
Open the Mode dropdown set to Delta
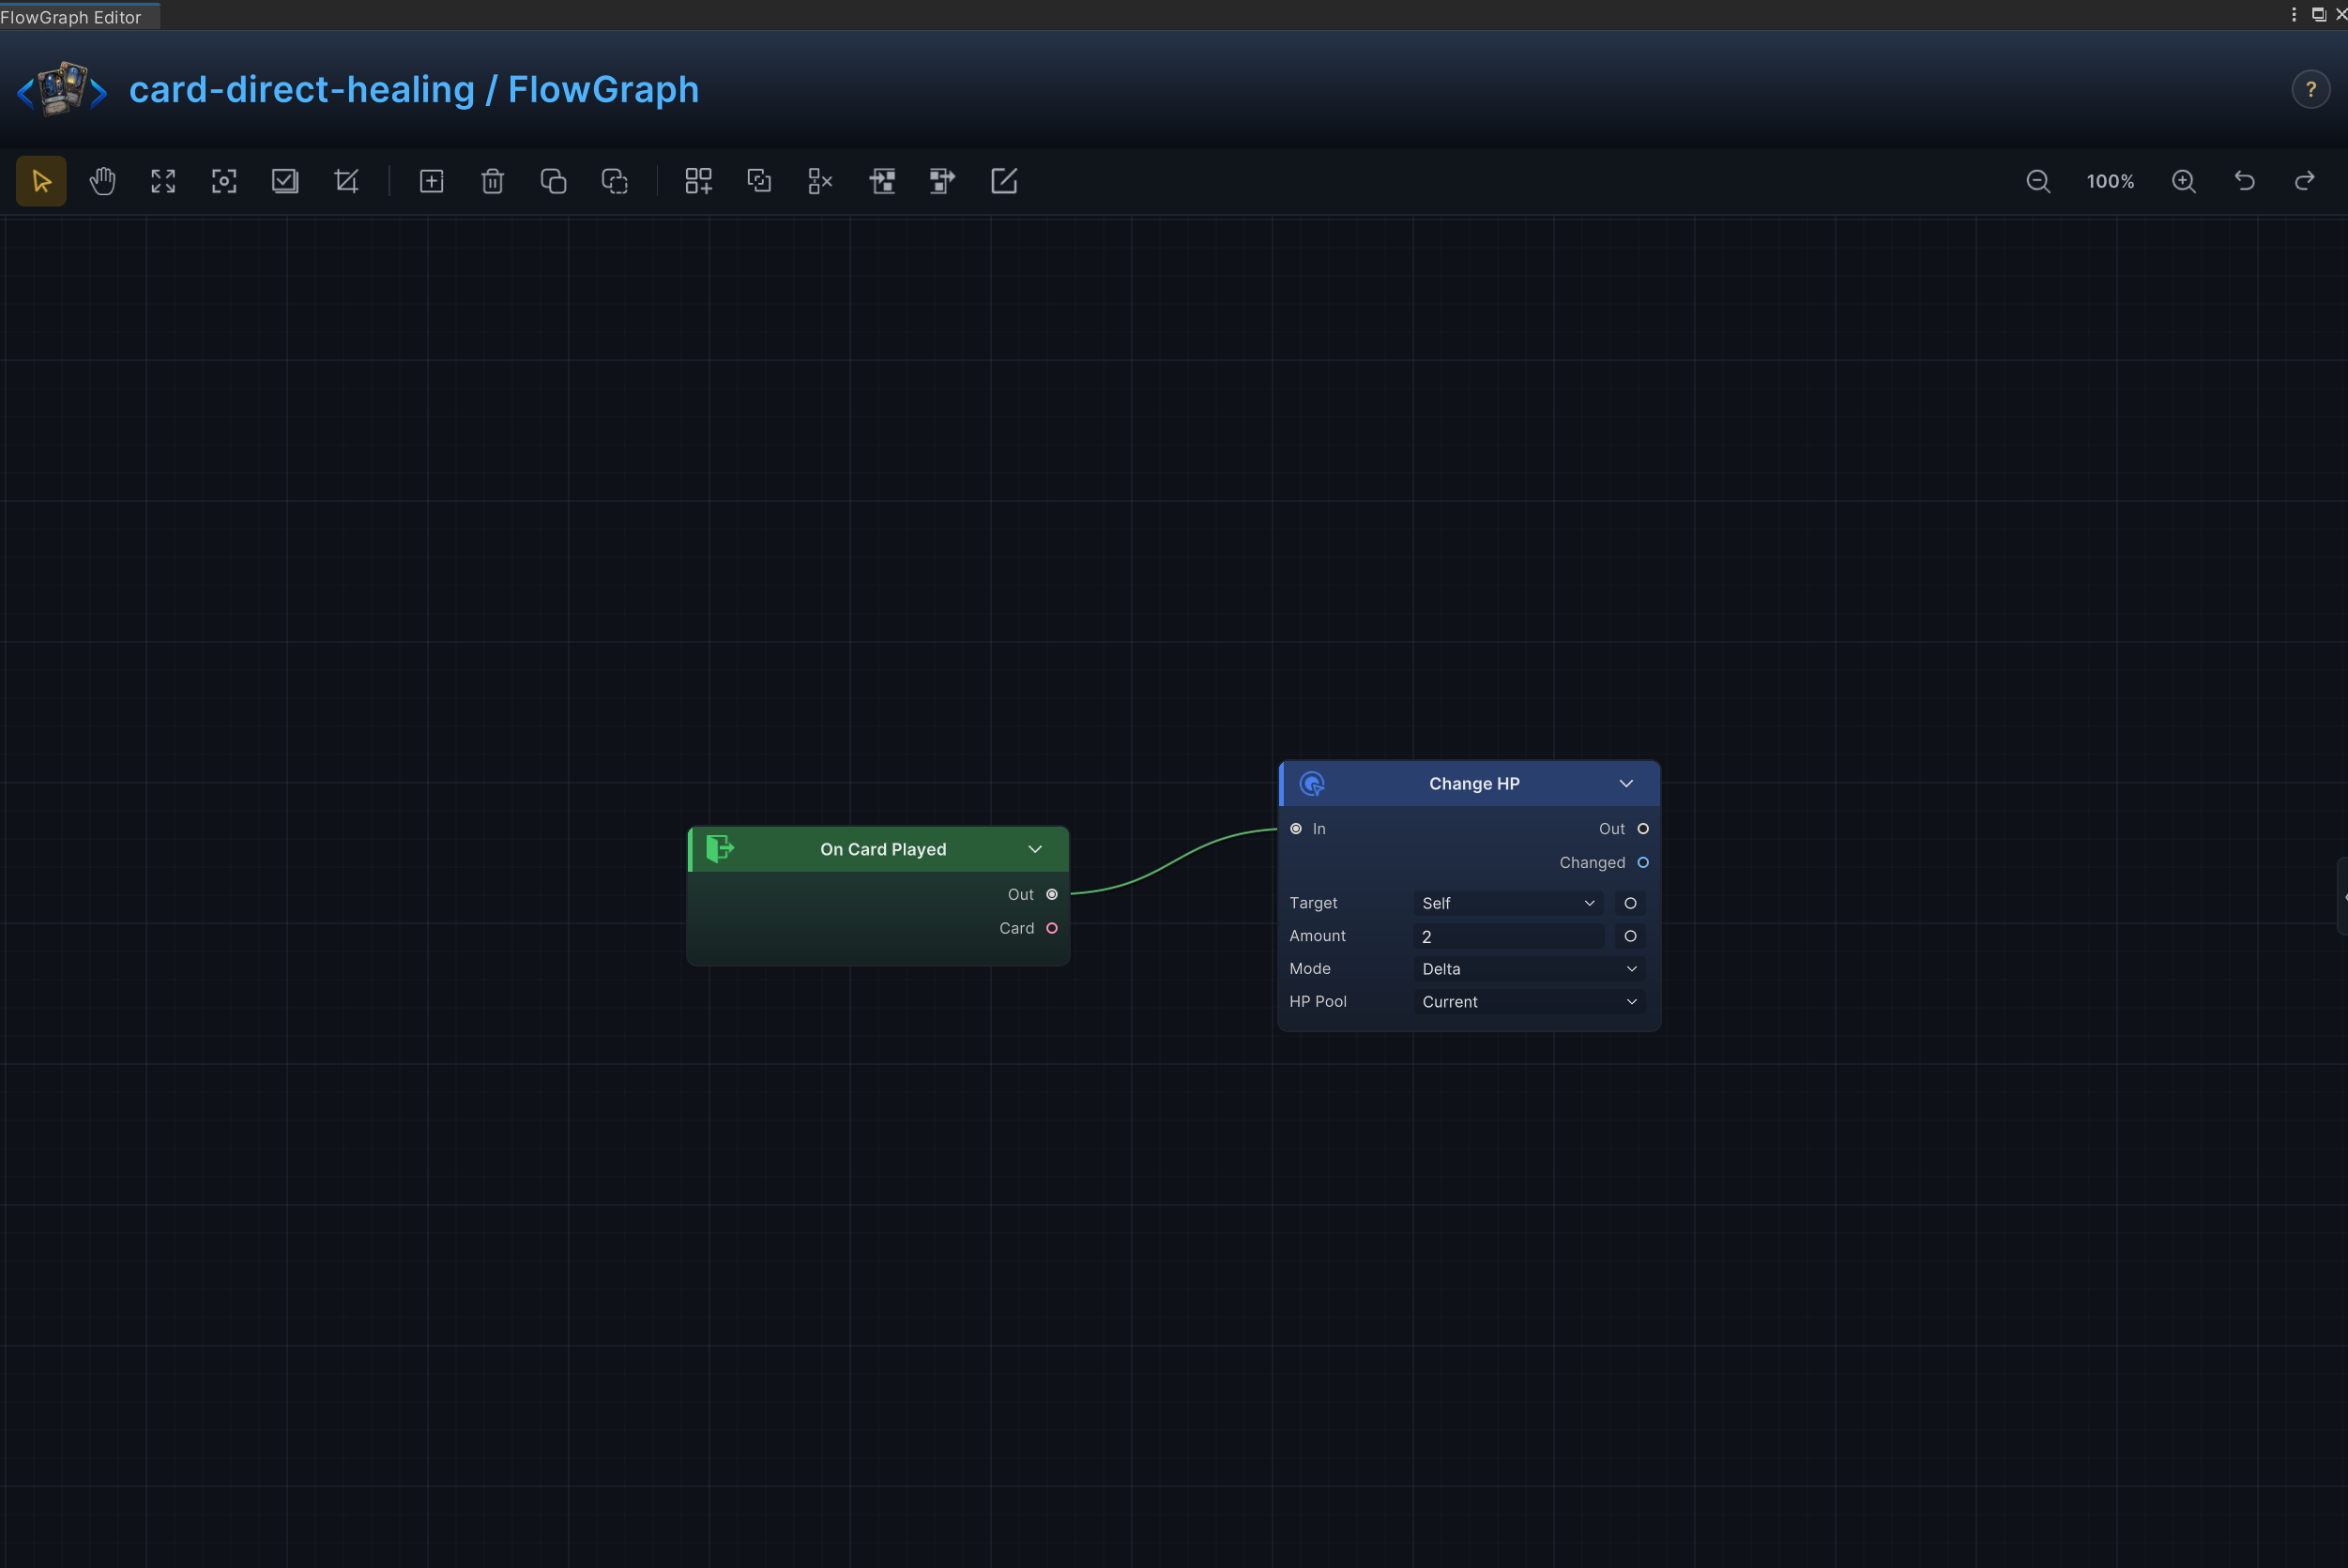[x=1529, y=969]
